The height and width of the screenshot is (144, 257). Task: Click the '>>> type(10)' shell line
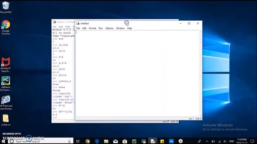click(61, 93)
